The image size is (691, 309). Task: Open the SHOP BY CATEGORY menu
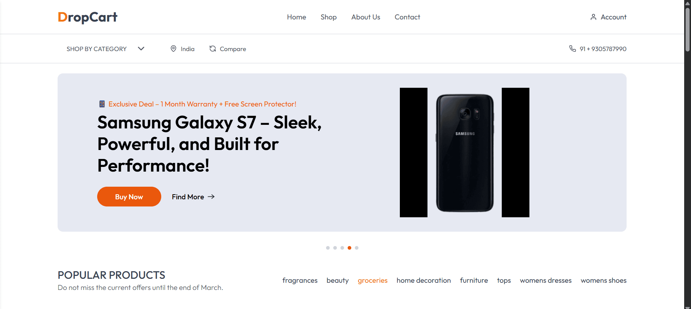click(96, 49)
